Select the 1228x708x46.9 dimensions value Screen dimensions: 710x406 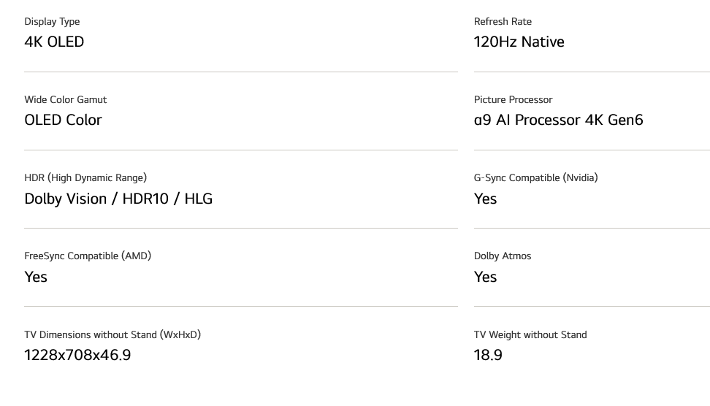pyautogui.click(x=77, y=356)
